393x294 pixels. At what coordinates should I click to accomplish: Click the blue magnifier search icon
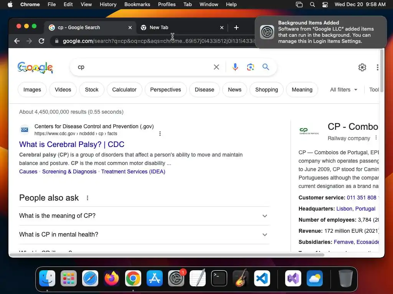point(266,67)
